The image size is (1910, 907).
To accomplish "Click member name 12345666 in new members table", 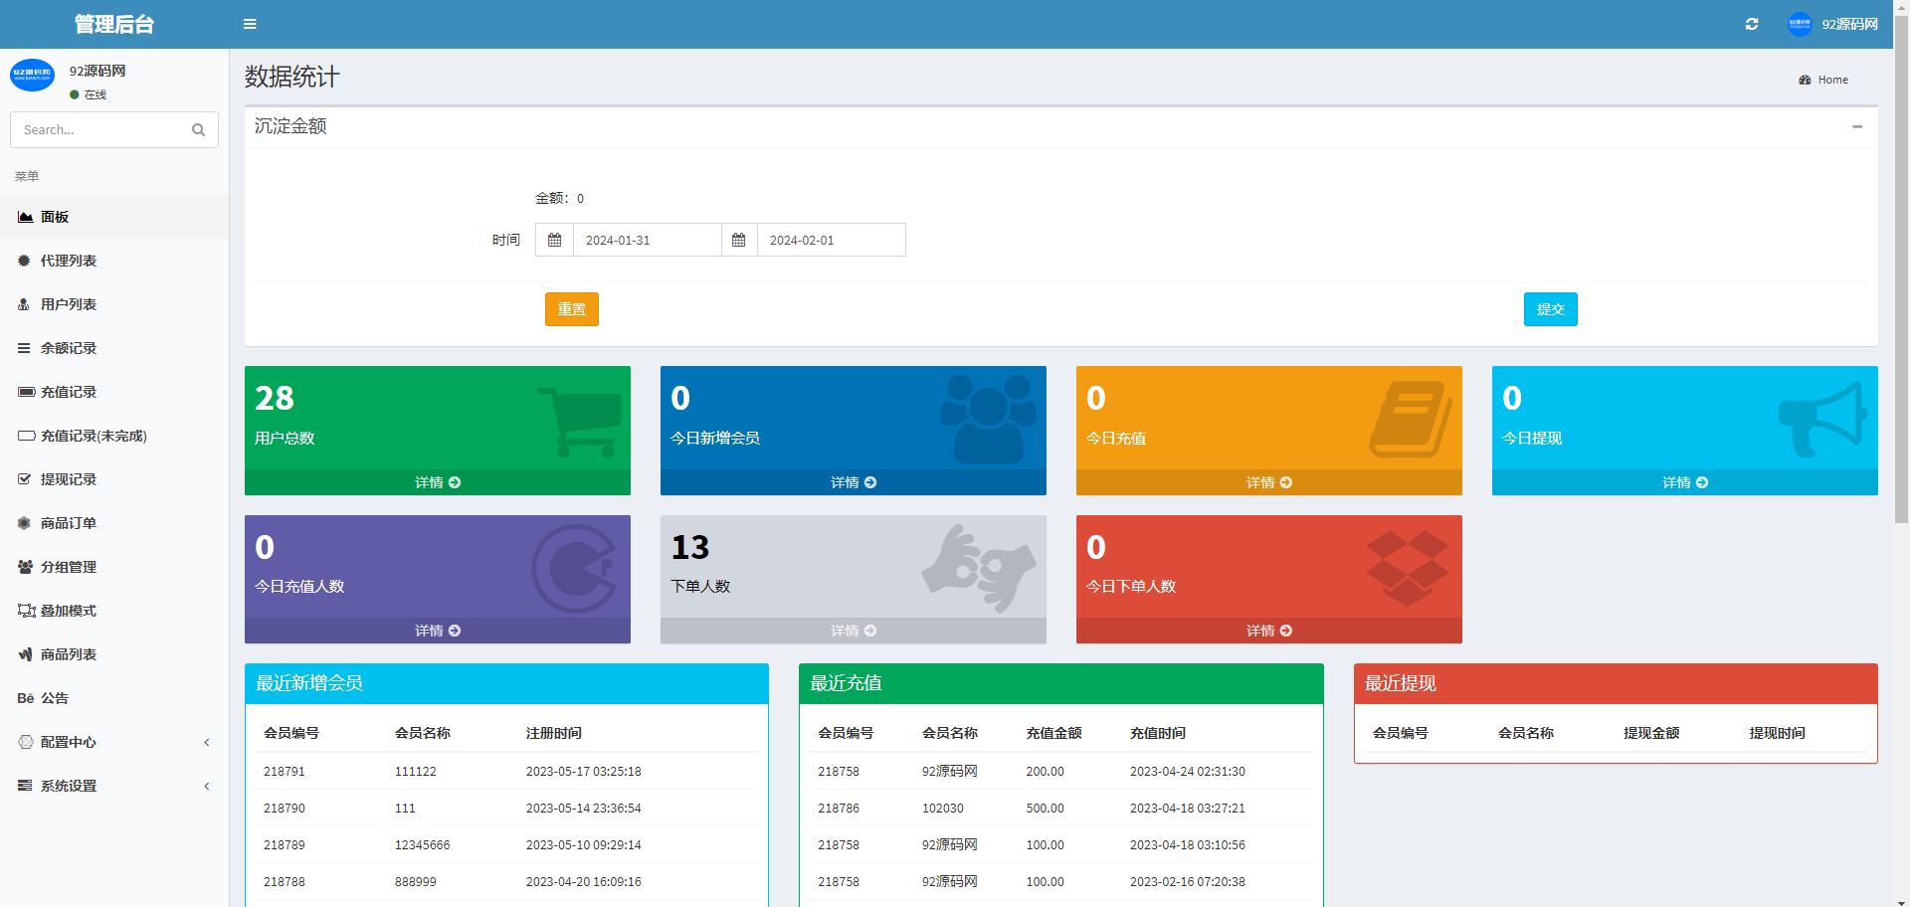I will pyautogui.click(x=422, y=845).
